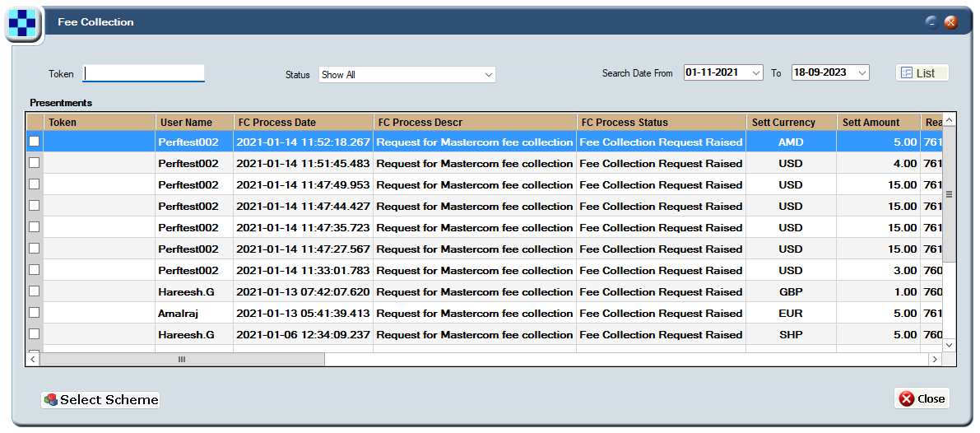Check the Hareesh.G GBP row checkbox

35,291
